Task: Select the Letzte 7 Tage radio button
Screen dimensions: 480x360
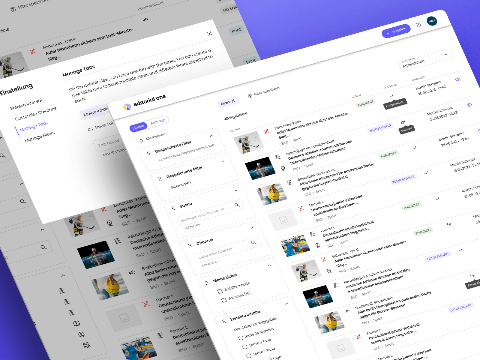Action: coord(249,356)
